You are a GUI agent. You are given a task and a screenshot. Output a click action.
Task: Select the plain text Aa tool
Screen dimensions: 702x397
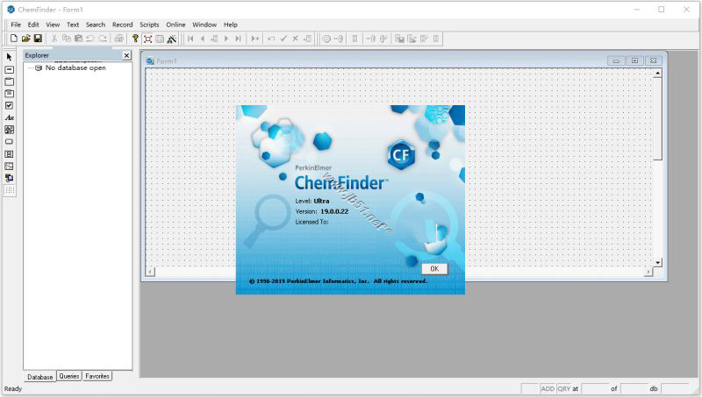tap(10, 117)
